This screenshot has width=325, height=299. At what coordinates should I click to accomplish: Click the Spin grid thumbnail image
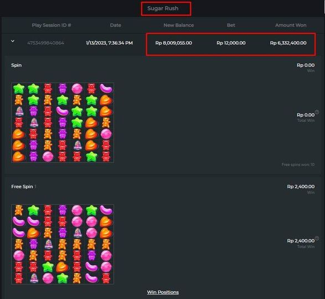pyautogui.click(x=63, y=122)
